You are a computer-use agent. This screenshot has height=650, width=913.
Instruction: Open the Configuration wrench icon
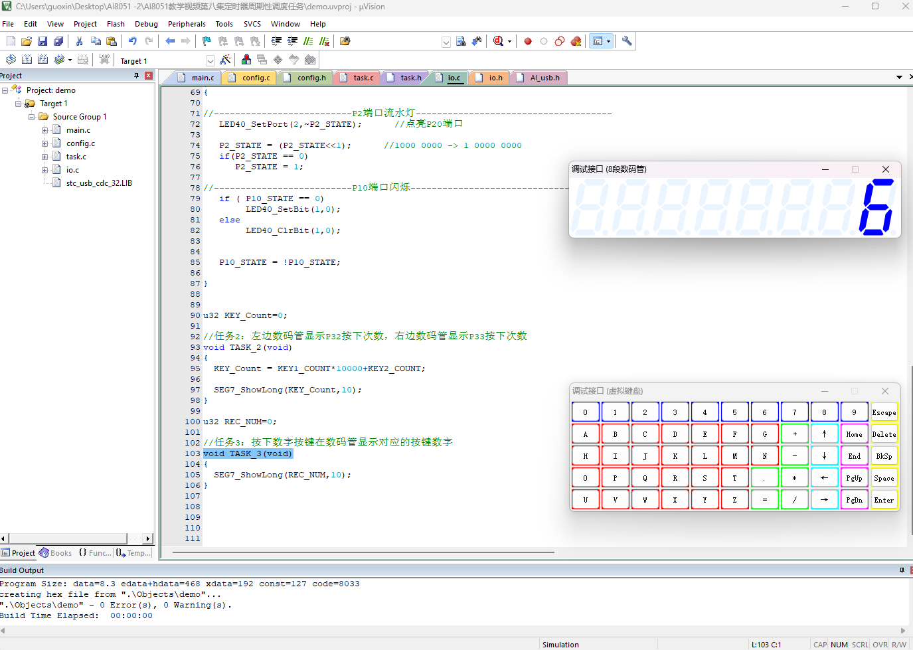click(x=626, y=41)
